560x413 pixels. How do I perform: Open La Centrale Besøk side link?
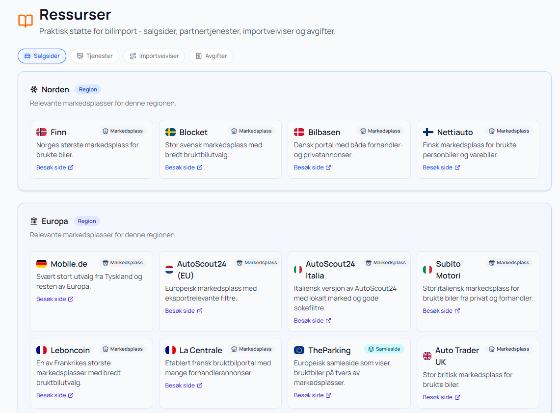pos(184,385)
